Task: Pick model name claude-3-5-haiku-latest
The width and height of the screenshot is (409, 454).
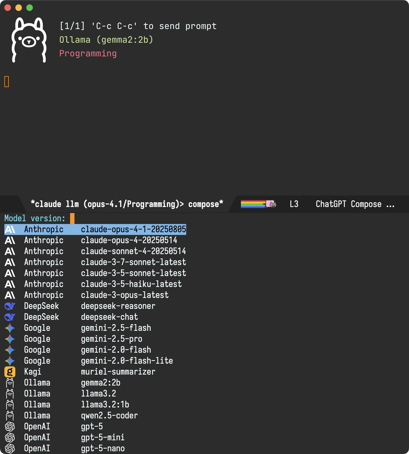Action: (x=131, y=284)
